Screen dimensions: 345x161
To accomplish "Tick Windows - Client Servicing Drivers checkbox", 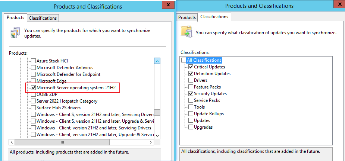I will pos(33,128).
